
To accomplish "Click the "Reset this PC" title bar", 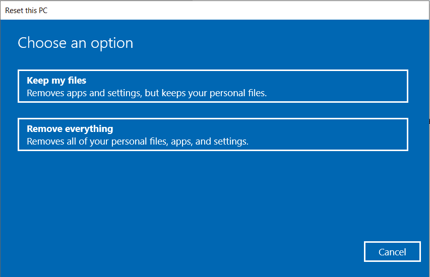I will (x=27, y=10).
